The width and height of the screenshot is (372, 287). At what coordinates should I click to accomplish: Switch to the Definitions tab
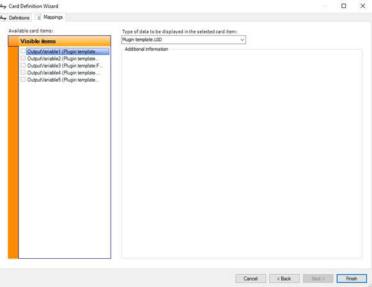tap(15, 18)
